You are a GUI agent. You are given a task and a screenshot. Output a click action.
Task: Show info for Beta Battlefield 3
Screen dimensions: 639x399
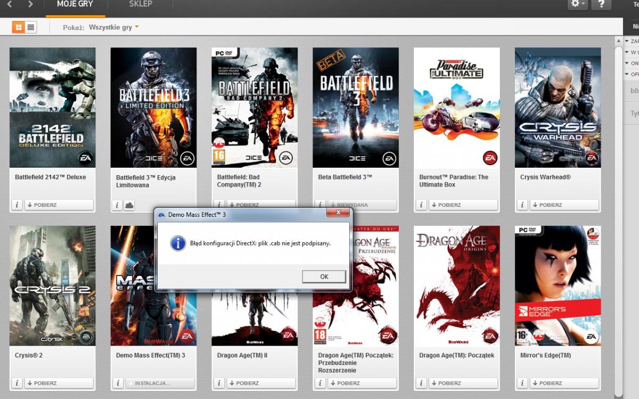pyautogui.click(x=320, y=205)
